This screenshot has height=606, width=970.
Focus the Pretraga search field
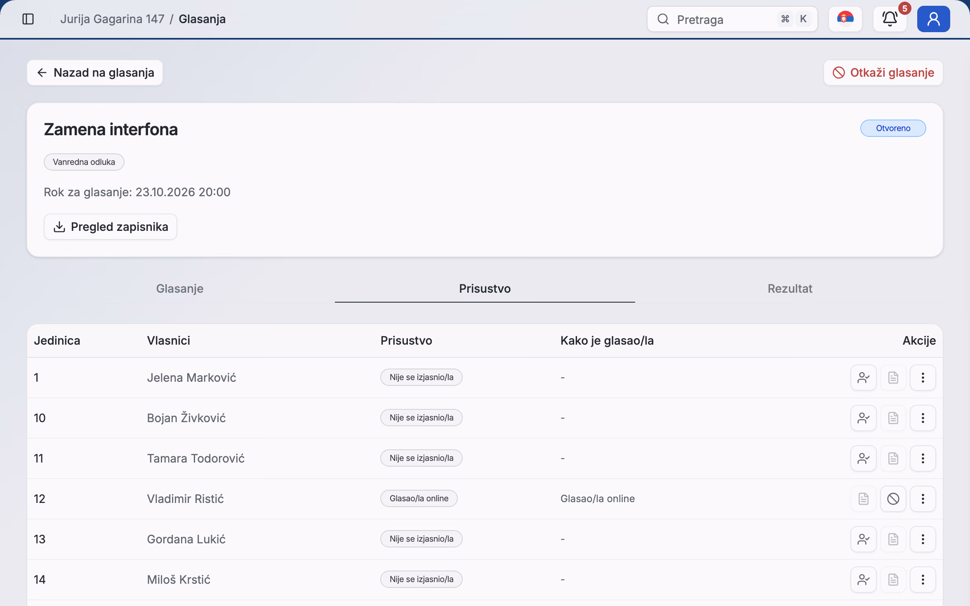coord(732,19)
